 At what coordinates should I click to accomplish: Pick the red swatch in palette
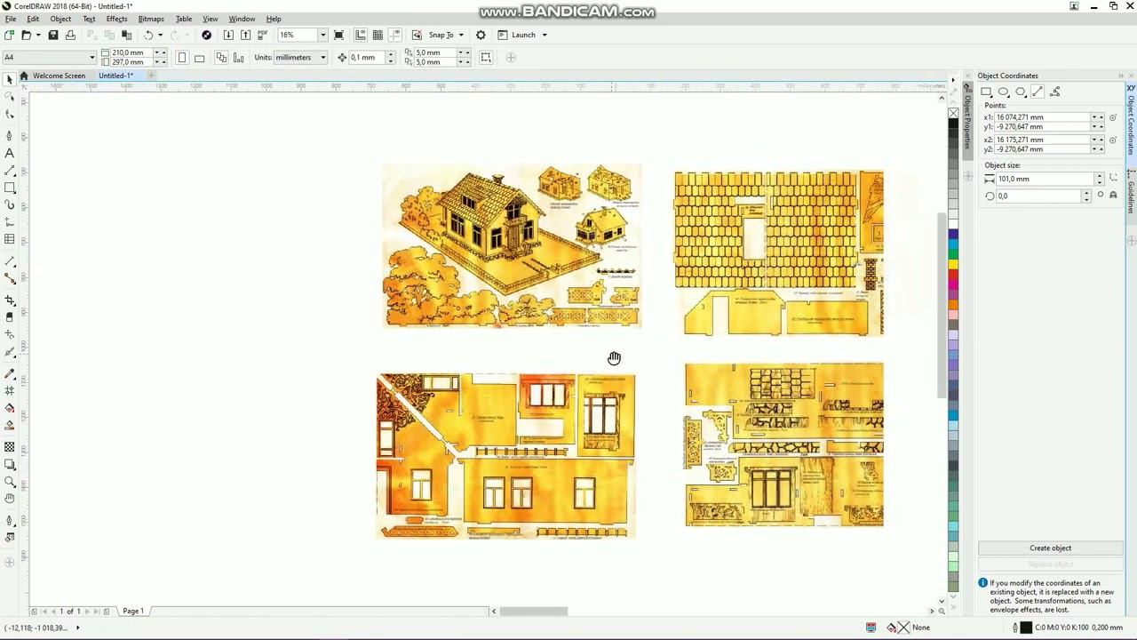(953, 274)
